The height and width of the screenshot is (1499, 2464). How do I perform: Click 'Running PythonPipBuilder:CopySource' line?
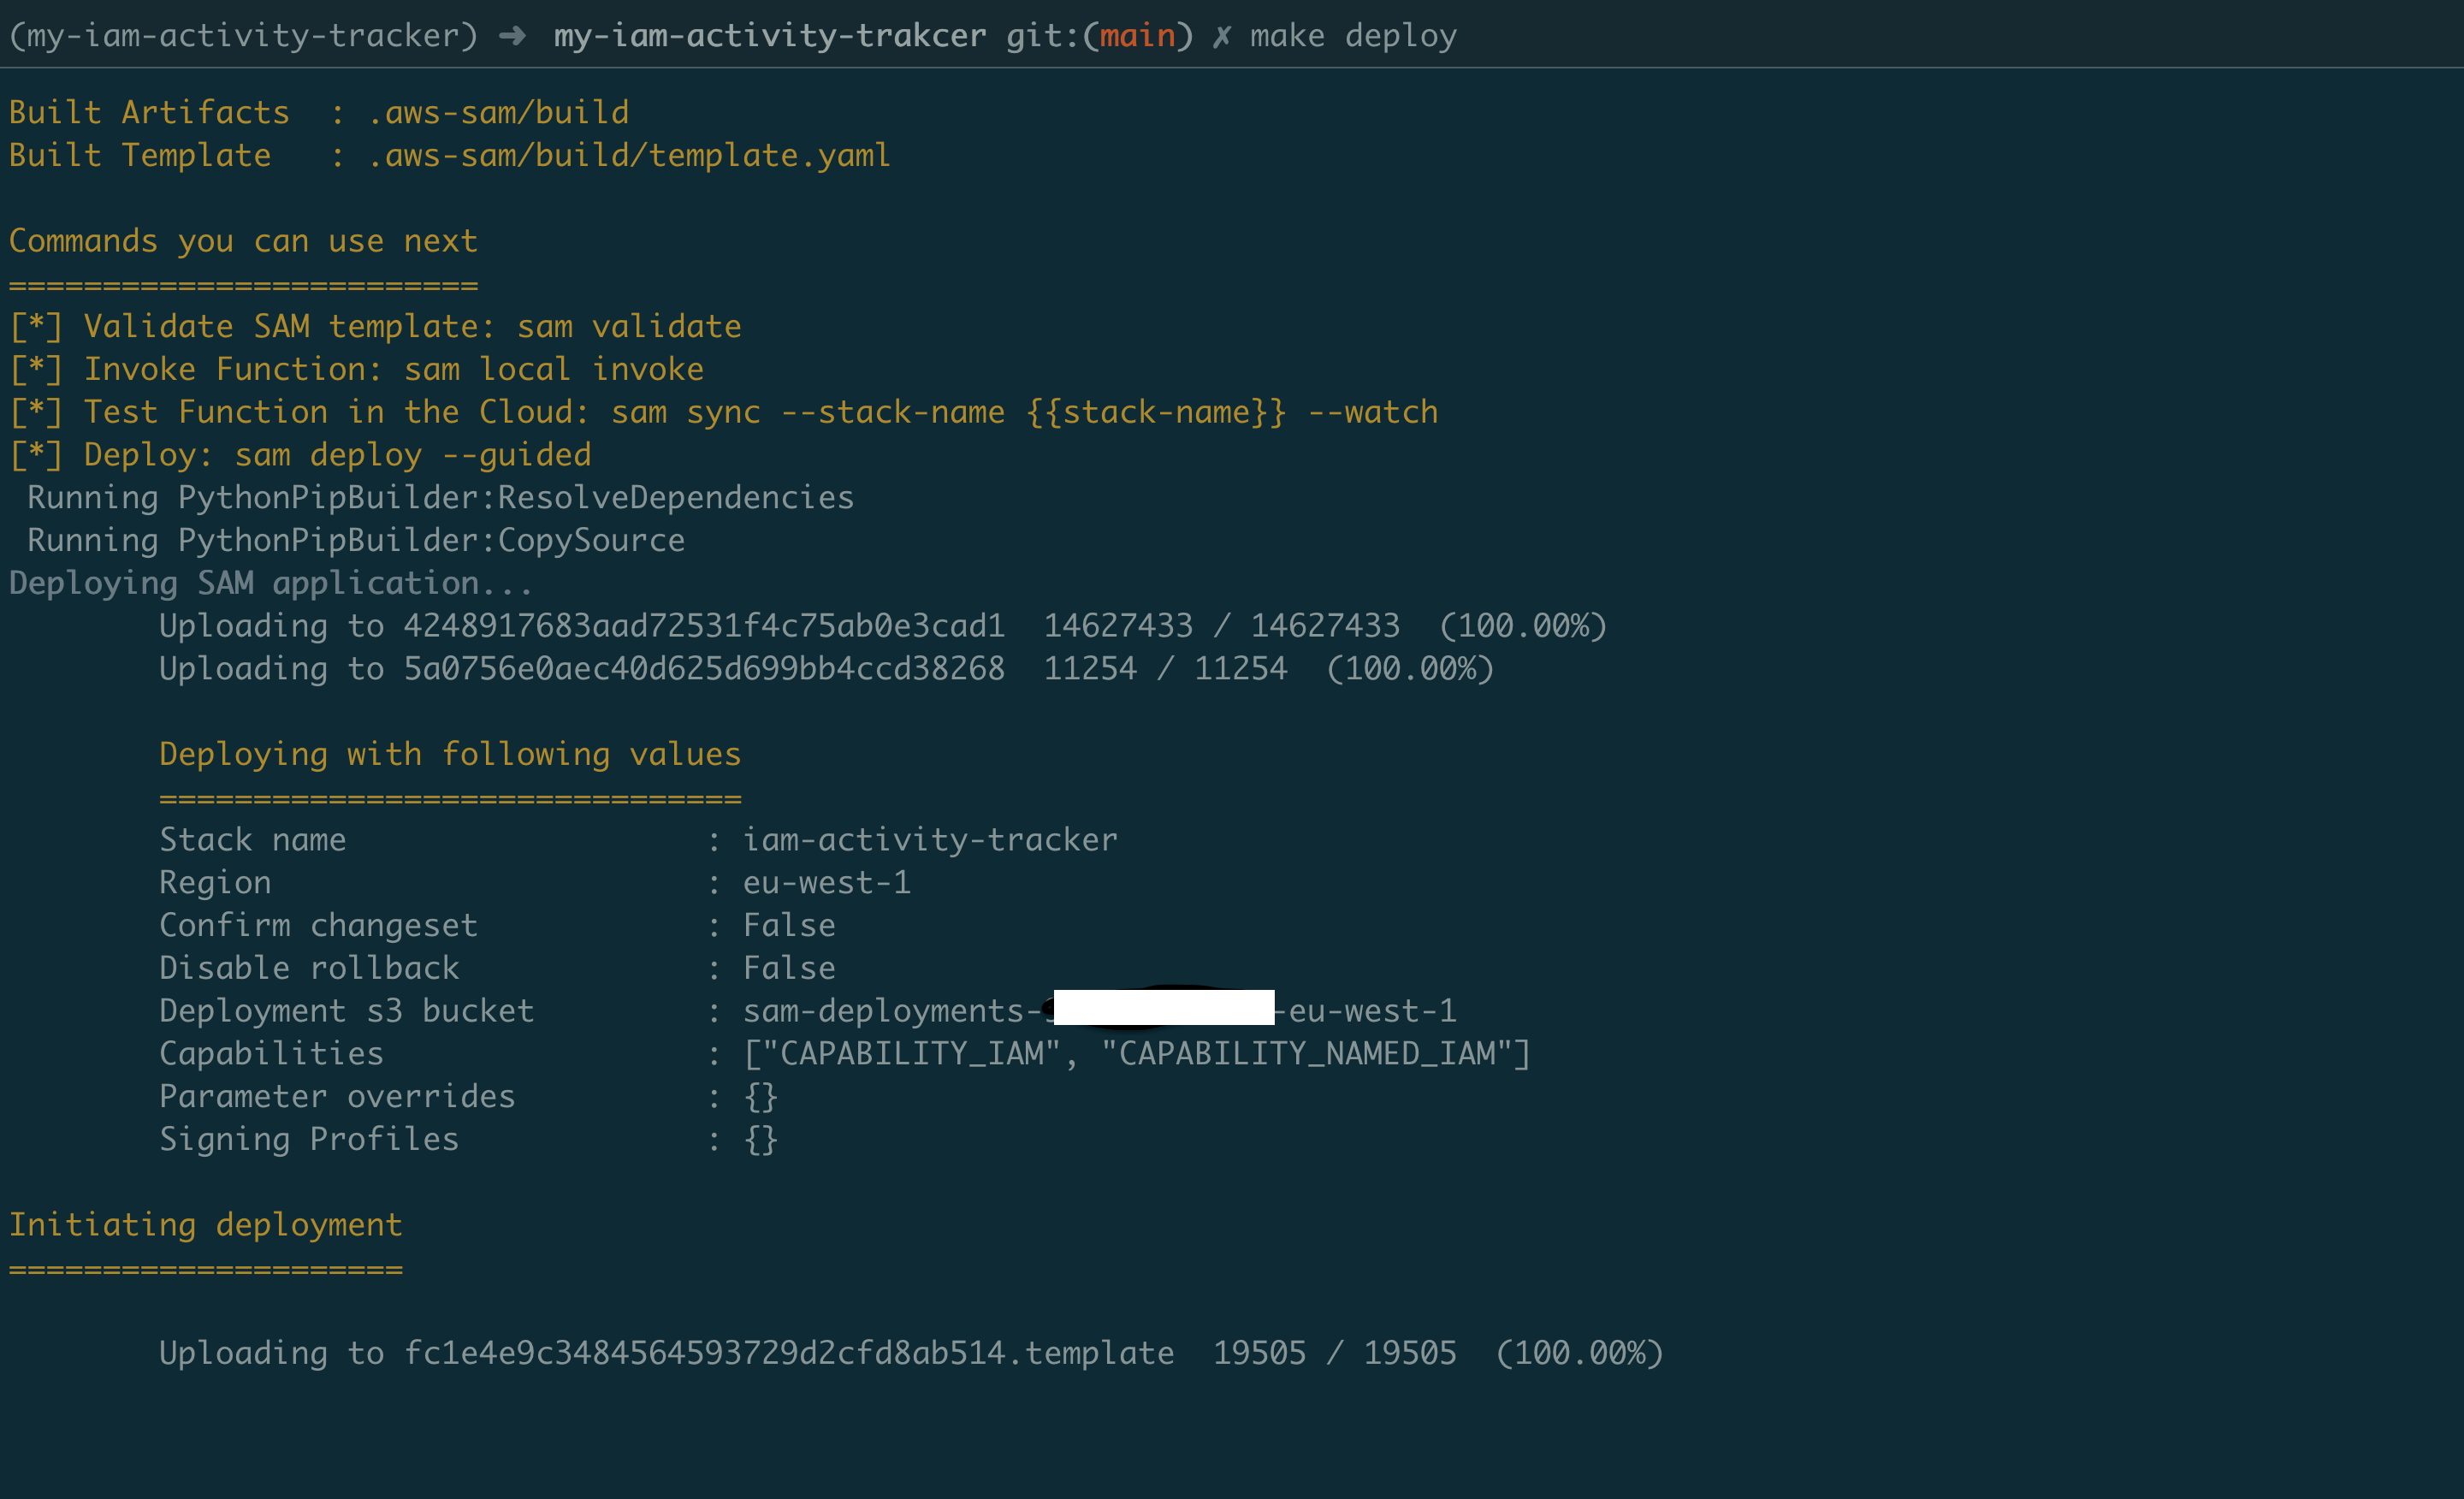pos(356,541)
